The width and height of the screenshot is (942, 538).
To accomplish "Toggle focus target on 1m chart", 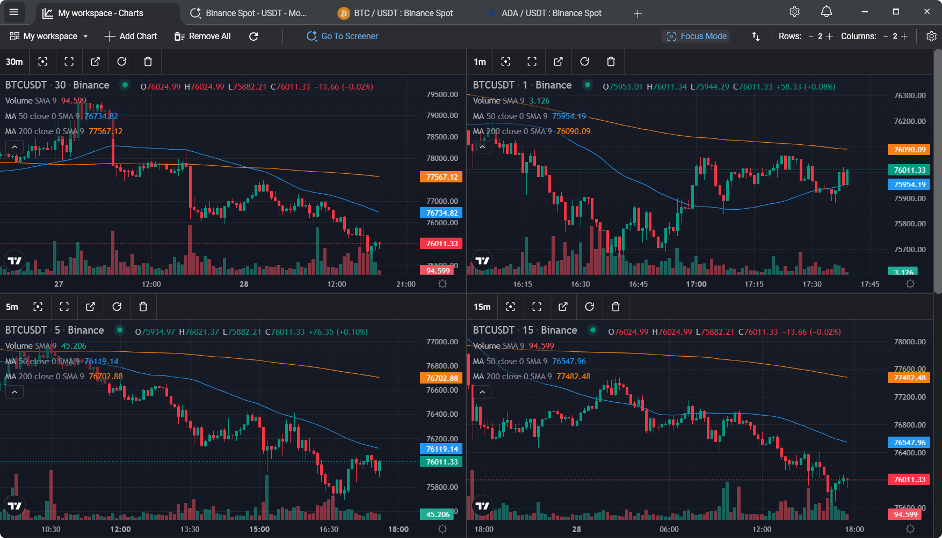I will click(505, 62).
